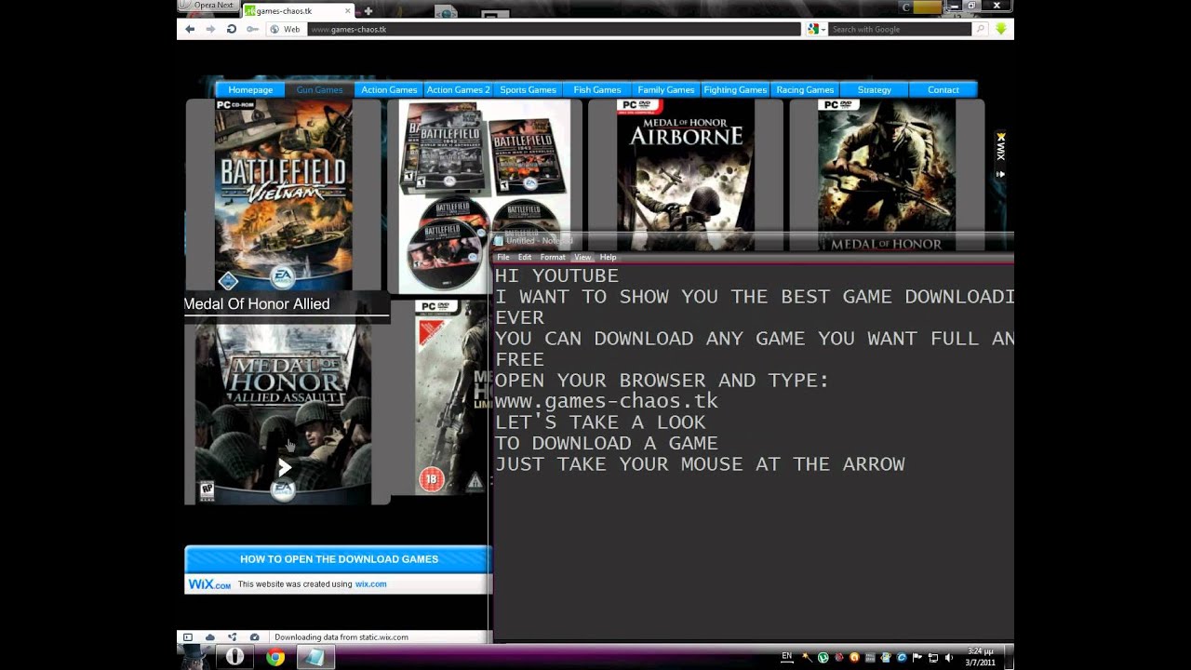Click the Opera Turbo speedometer icon
The width and height of the screenshot is (1191, 670).
click(254, 637)
